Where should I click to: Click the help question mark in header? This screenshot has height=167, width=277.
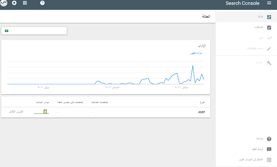[x=42, y=3]
